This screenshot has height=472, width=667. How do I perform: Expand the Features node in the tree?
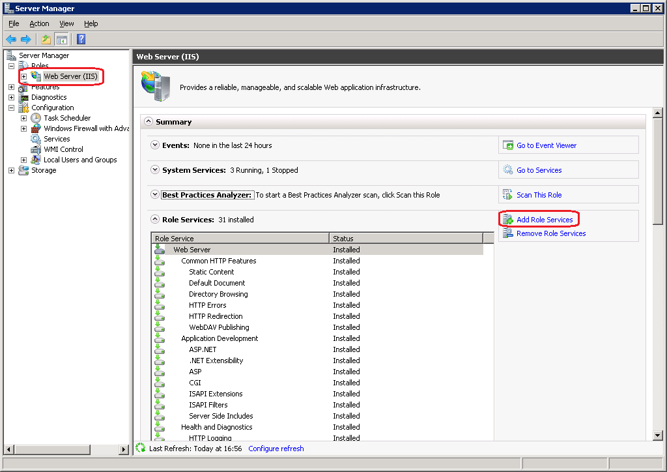10,86
